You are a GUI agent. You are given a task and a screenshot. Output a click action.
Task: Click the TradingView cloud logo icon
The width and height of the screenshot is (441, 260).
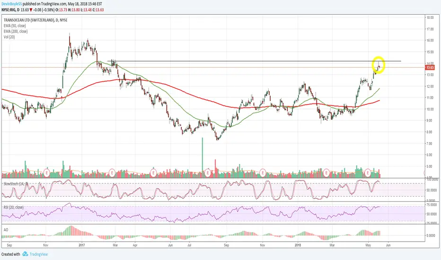pos(25,254)
